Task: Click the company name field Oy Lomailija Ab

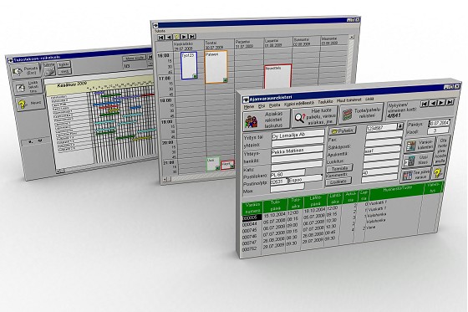Action: (298, 135)
